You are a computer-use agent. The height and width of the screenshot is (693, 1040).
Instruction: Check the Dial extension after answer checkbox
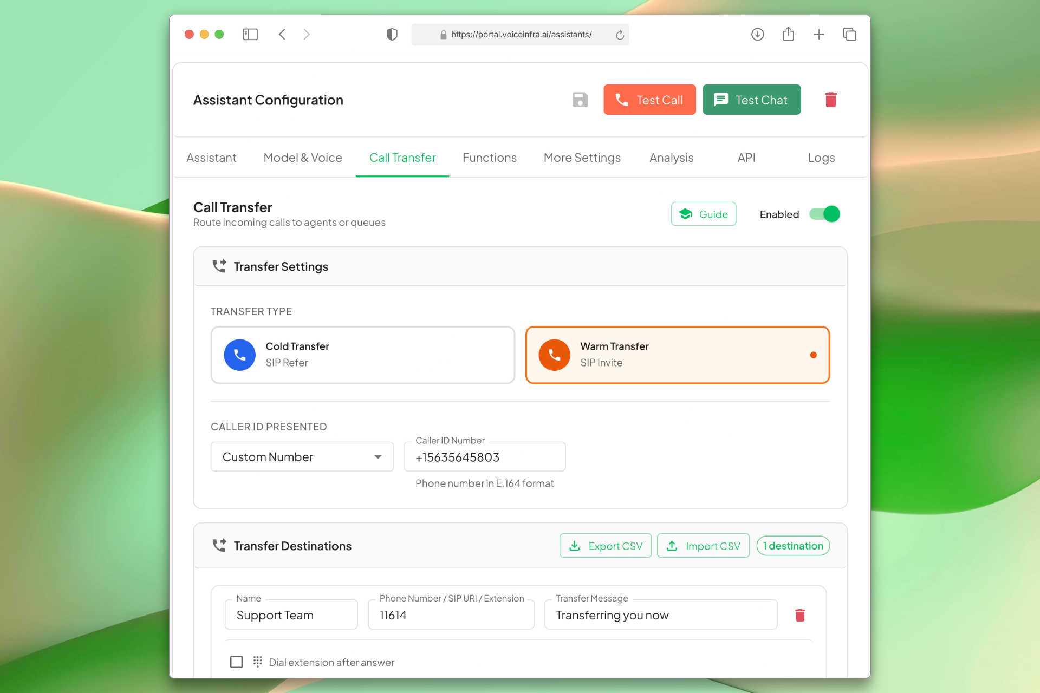tap(236, 662)
